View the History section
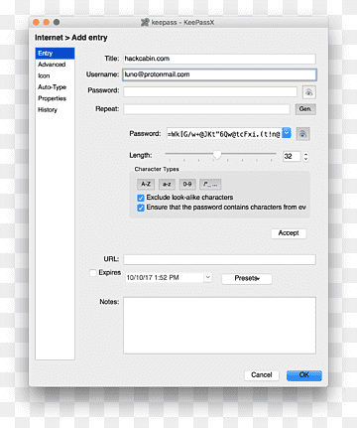357x428 pixels. [55, 109]
